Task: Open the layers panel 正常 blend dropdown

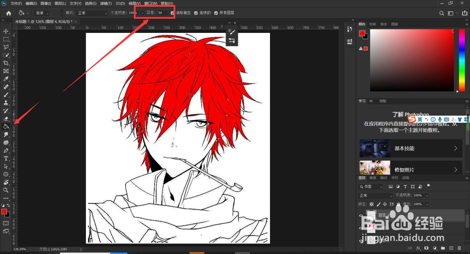Action: pyautogui.click(x=375, y=196)
